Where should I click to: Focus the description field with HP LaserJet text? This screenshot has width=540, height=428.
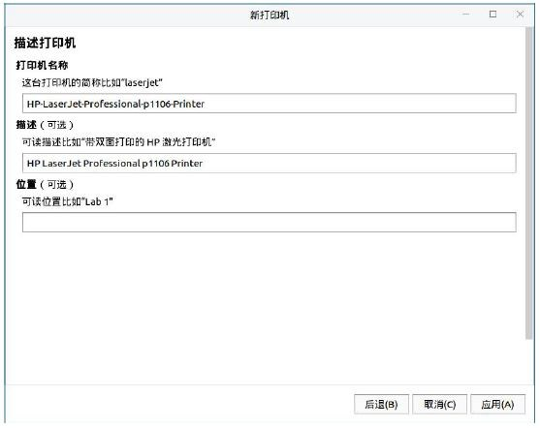point(269,163)
